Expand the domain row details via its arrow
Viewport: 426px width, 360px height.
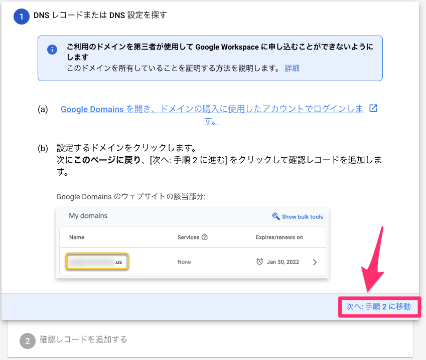[316, 261]
